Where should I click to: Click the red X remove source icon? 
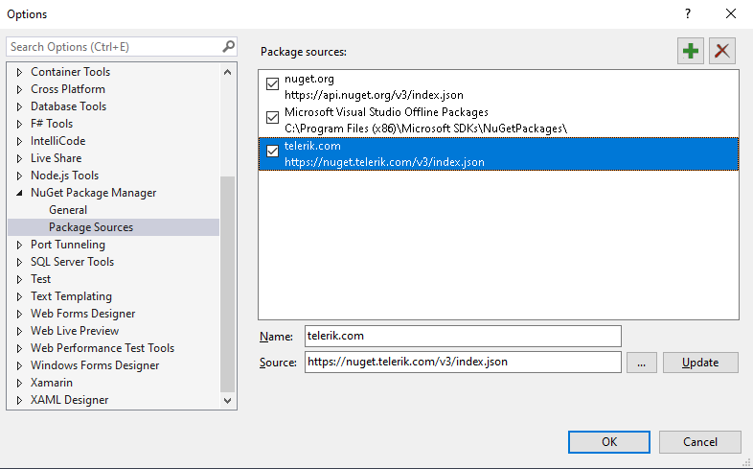point(721,51)
